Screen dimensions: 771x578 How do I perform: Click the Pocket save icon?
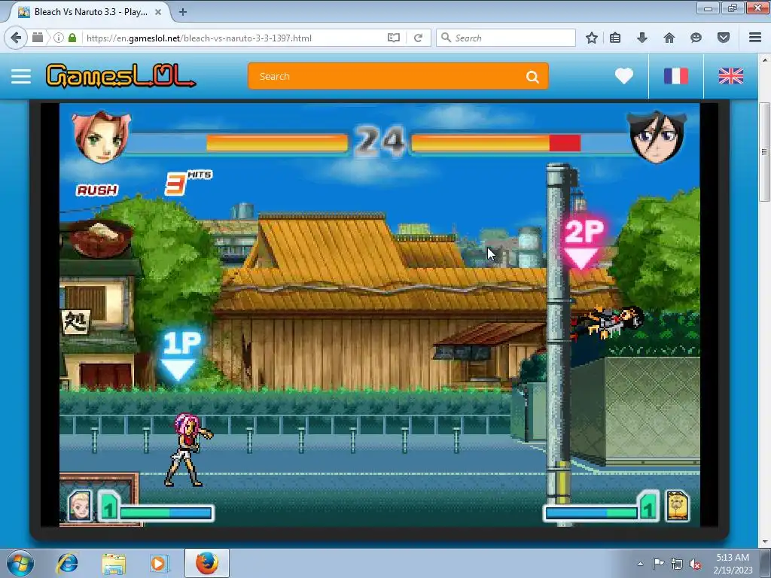point(724,38)
